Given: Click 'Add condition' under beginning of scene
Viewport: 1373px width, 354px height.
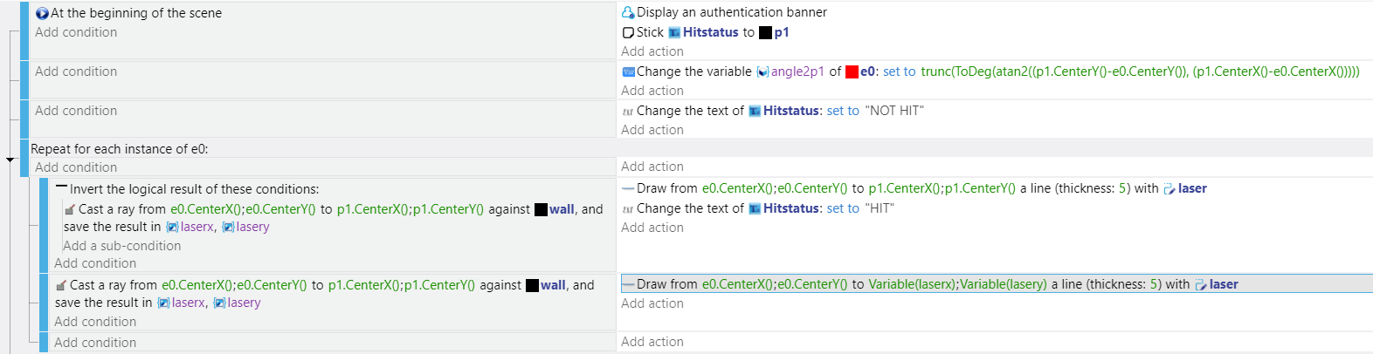Looking at the screenshot, I should (x=76, y=32).
